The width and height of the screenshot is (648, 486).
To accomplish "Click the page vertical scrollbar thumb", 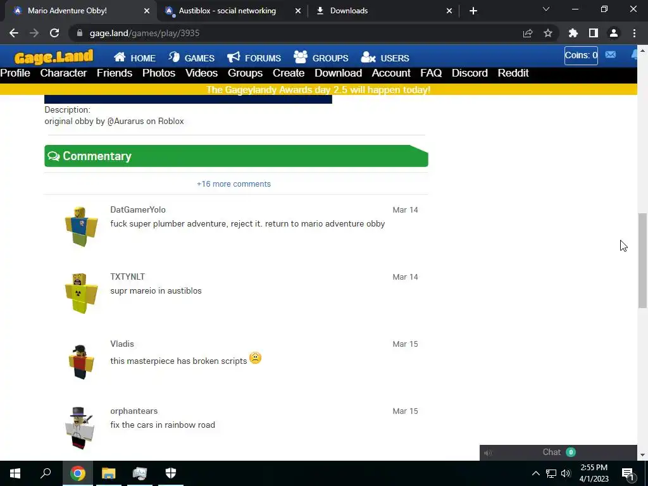I will 642,260.
